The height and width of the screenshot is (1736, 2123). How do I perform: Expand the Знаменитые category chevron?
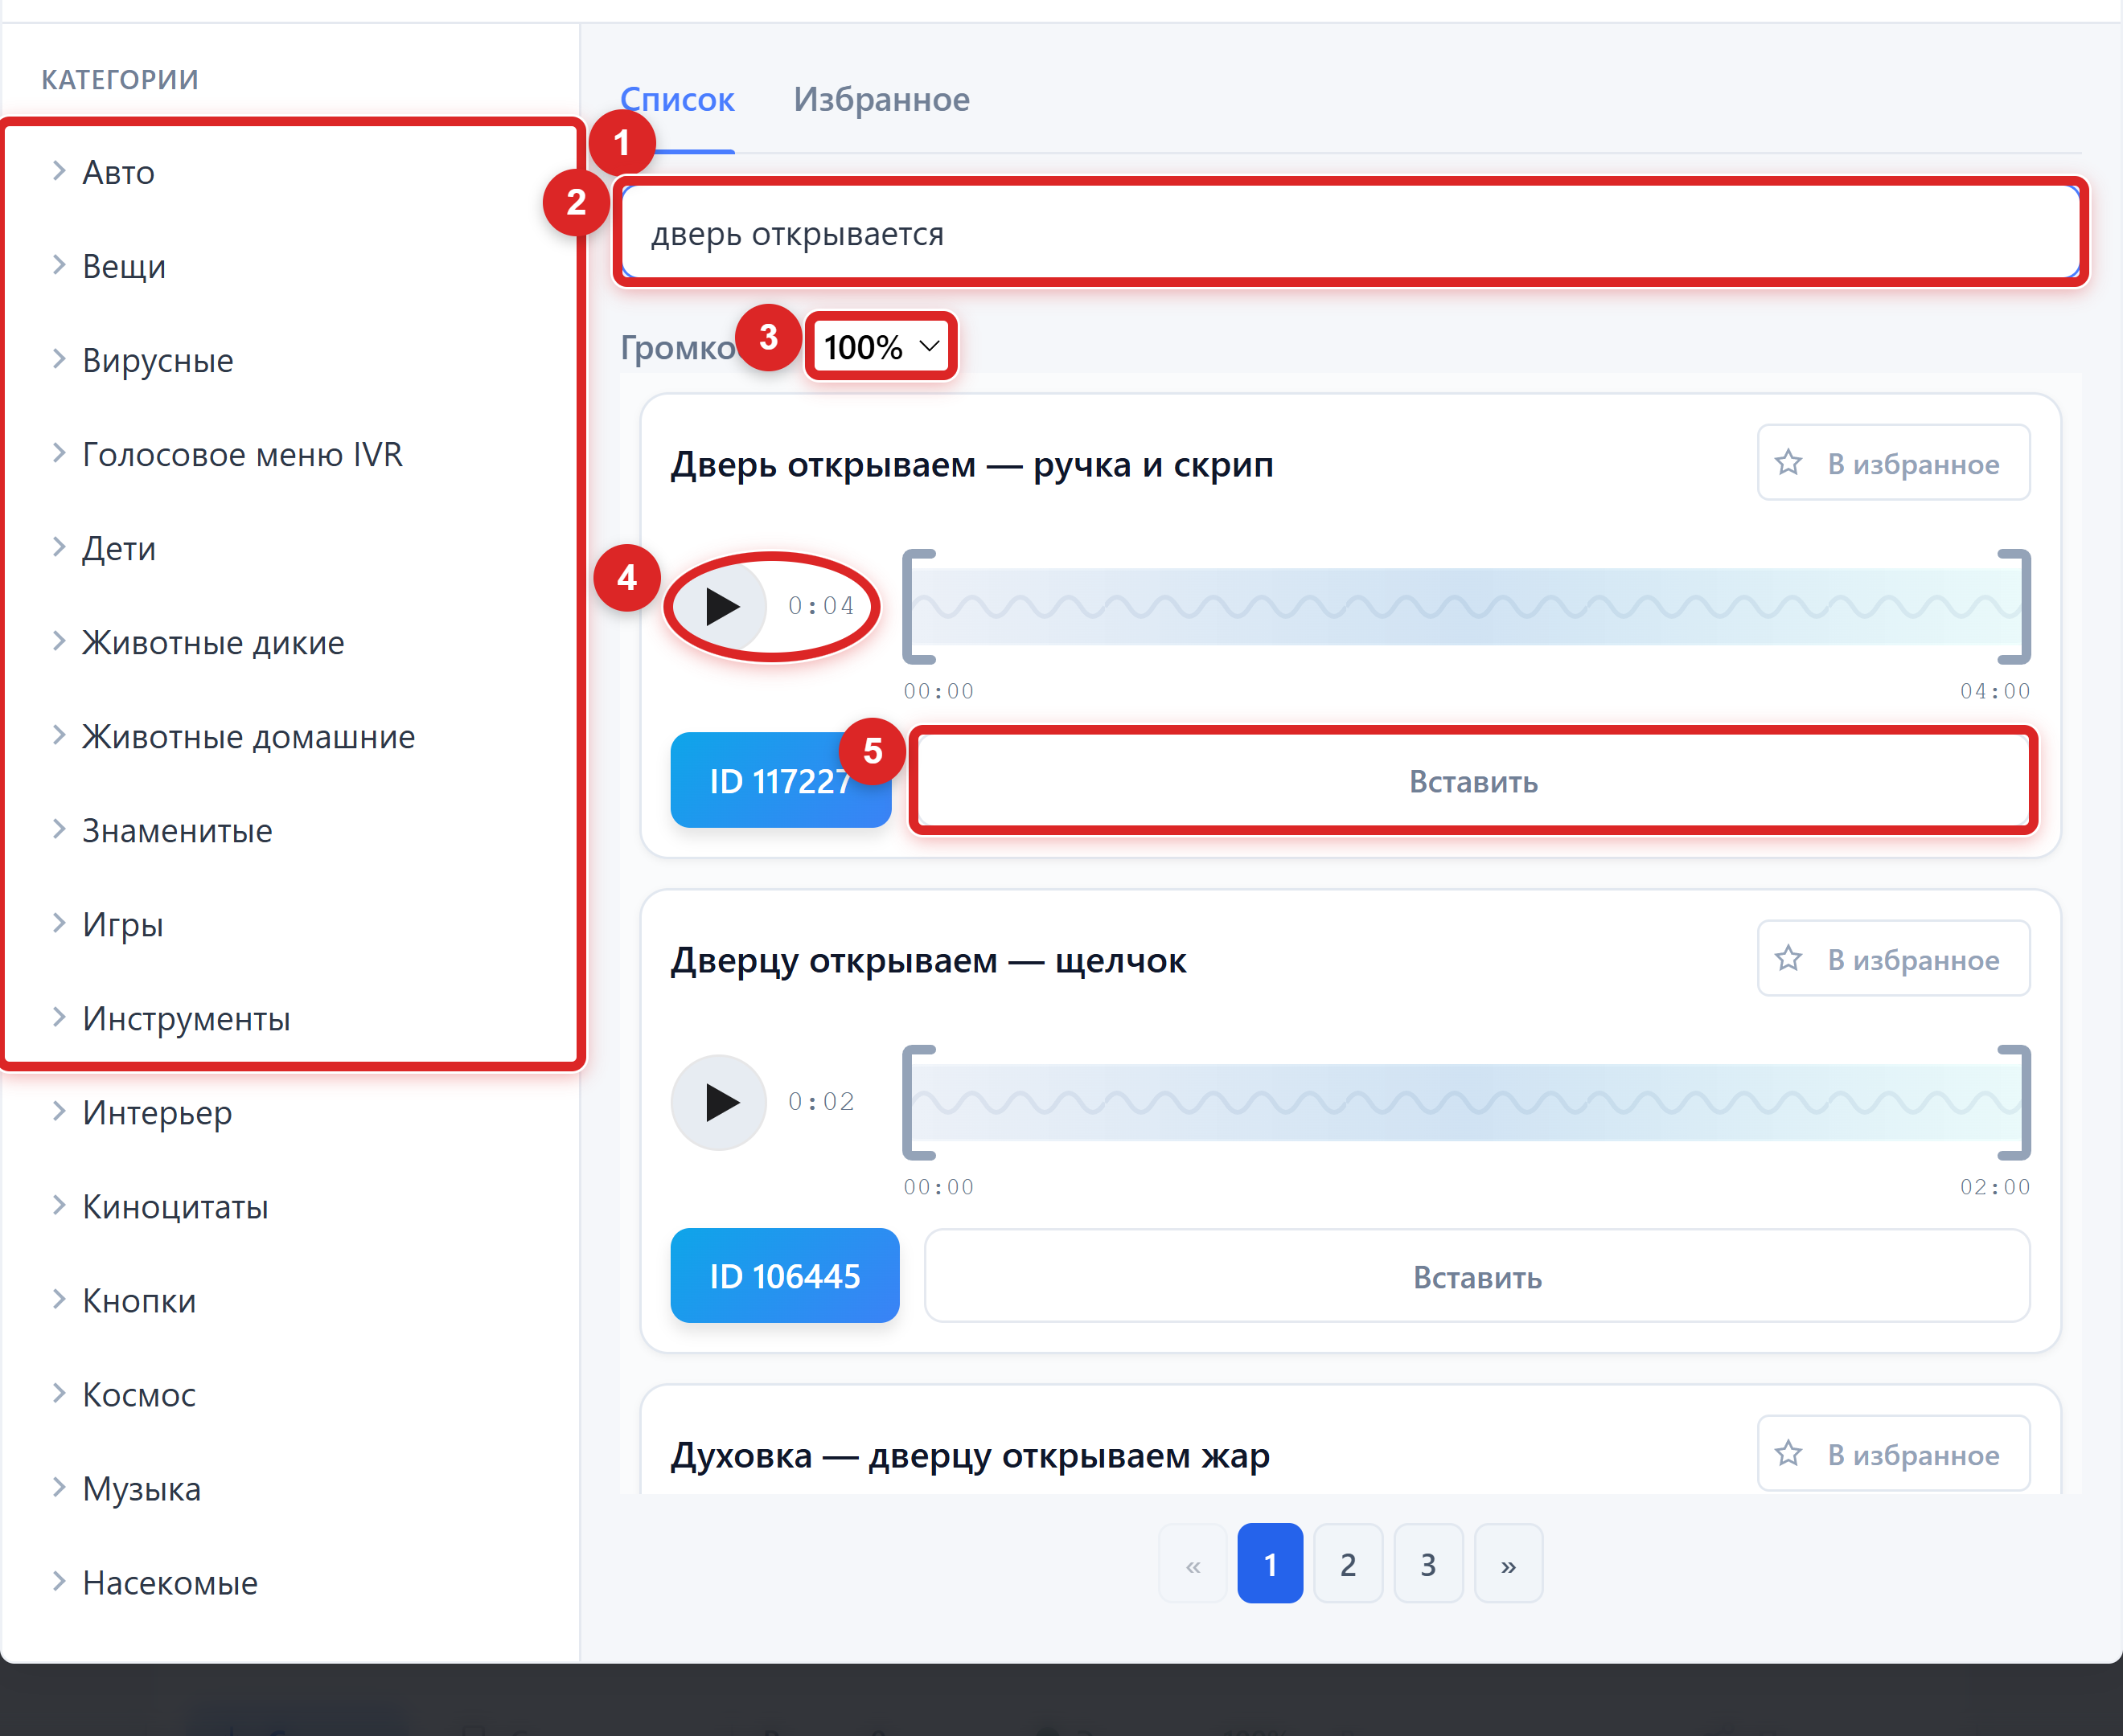[59, 829]
